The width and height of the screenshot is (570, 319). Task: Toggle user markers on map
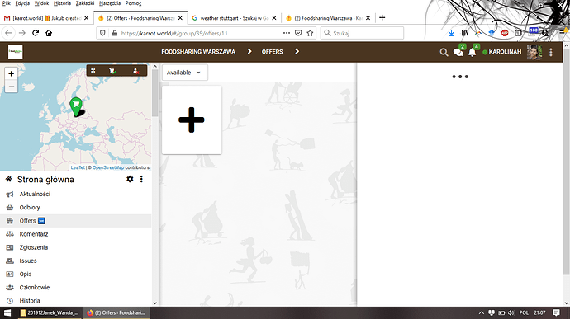click(x=135, y=71)
